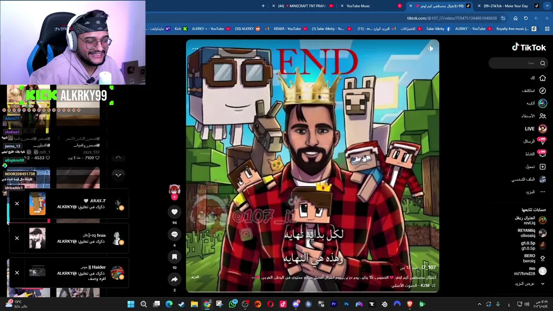Viewport: 553px width, 311px height.
Task: Open followed account BERO beroiq
Action: 535,258
